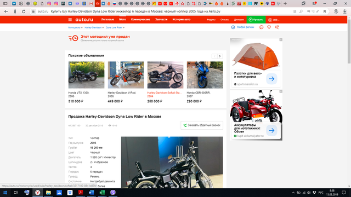Open the 'Коммерческие' section

(x=140, y=20)
